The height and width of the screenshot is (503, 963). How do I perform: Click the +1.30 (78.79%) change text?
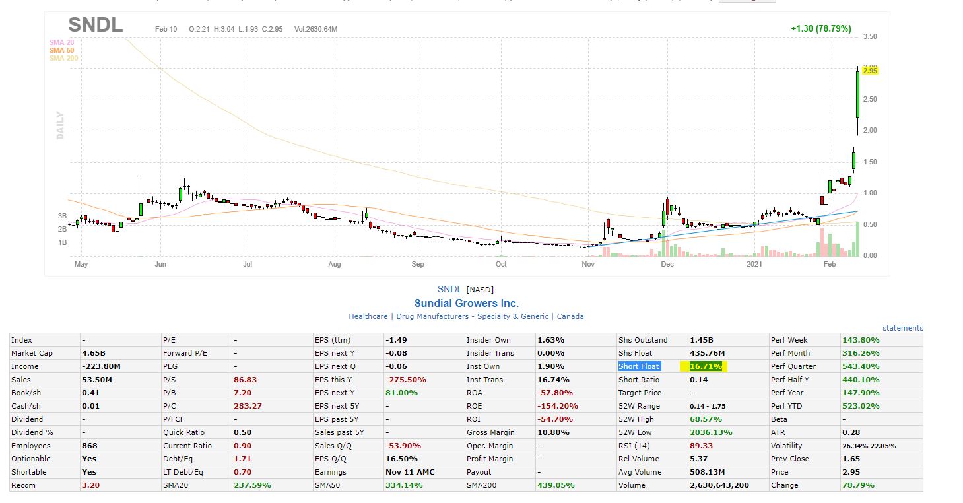821,28
